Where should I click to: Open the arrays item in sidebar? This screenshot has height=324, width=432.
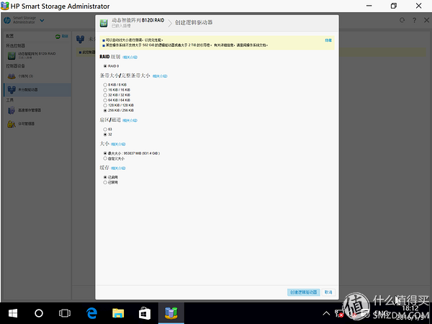[x=37, y=76]
